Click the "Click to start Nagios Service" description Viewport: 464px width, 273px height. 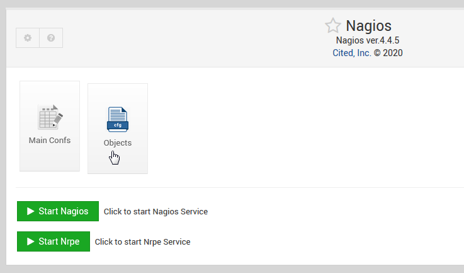click(x=156, y=212)
